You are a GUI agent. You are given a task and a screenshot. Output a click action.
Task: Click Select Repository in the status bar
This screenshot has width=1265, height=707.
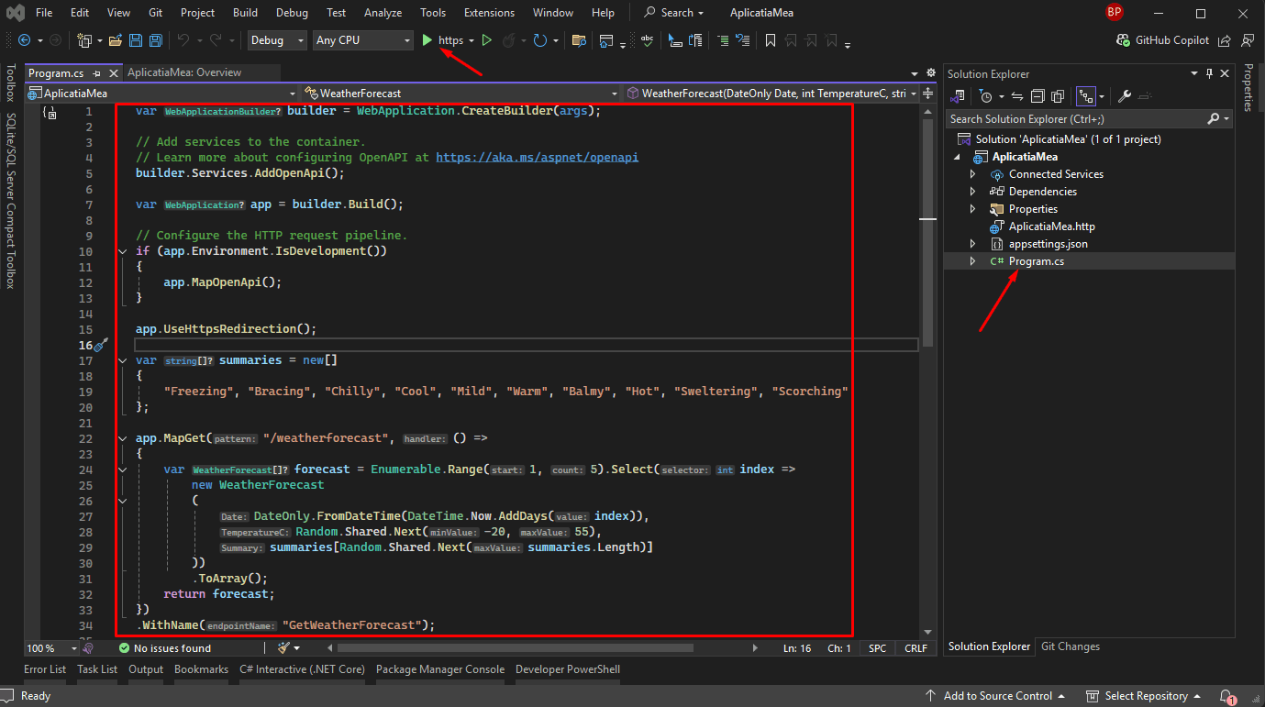click(x=1143, y=696)
